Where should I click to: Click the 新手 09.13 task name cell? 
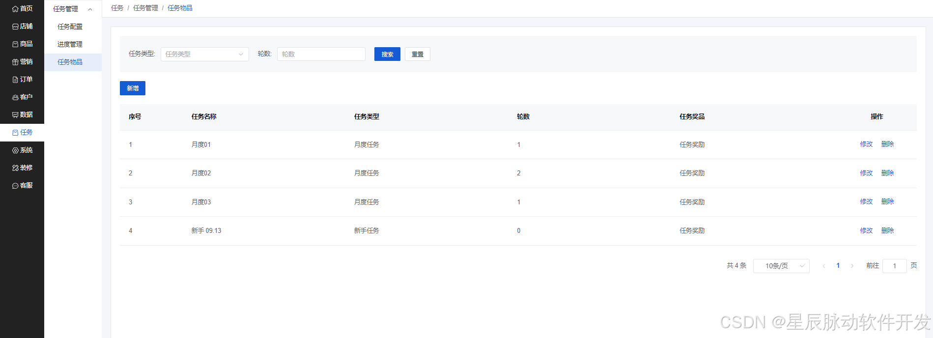click(206, 230)
